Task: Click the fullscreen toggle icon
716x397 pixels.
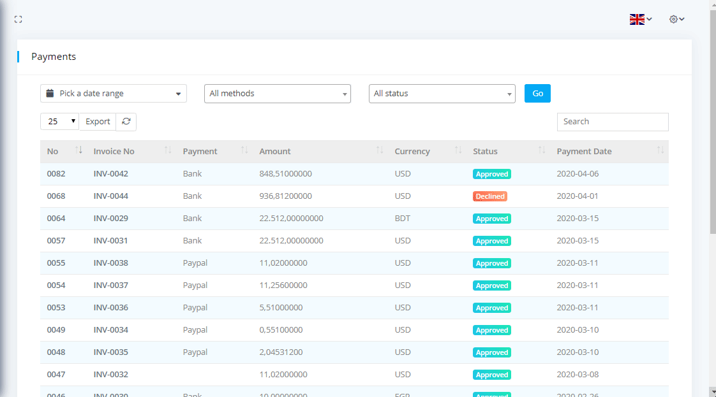Action: (19, 20)
